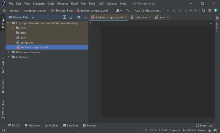Close the .gitignore tab
This screenshot has height=133, width=220.
click(150, 17)
